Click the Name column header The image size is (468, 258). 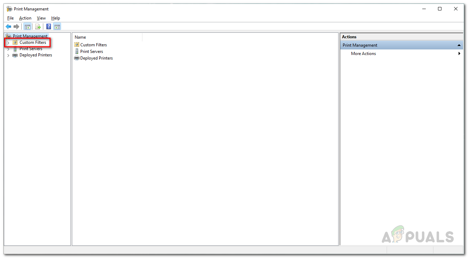[107, 37]
